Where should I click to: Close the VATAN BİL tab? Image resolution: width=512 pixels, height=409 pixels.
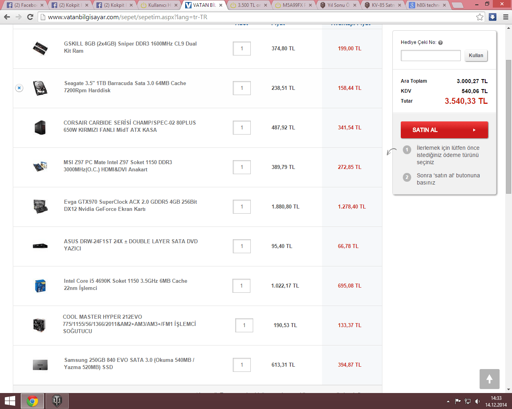220,5
